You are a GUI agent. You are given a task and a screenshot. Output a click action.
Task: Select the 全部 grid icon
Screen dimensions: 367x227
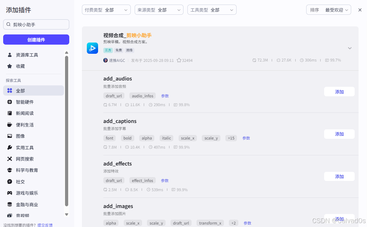pos(9,91)
